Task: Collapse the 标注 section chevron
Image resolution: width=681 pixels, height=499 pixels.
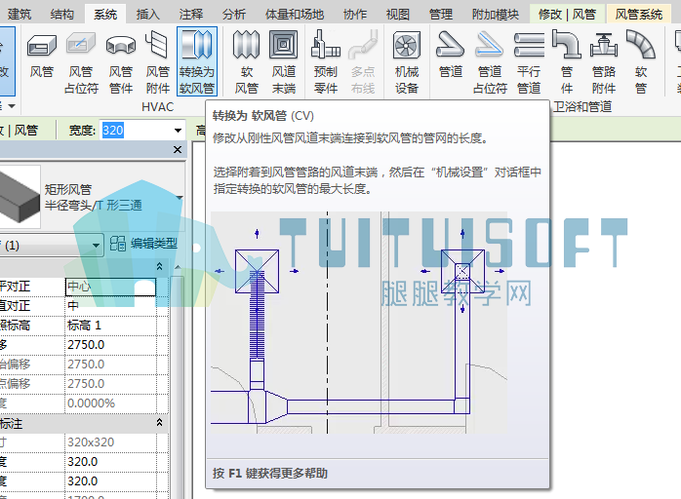Action: 159,423
